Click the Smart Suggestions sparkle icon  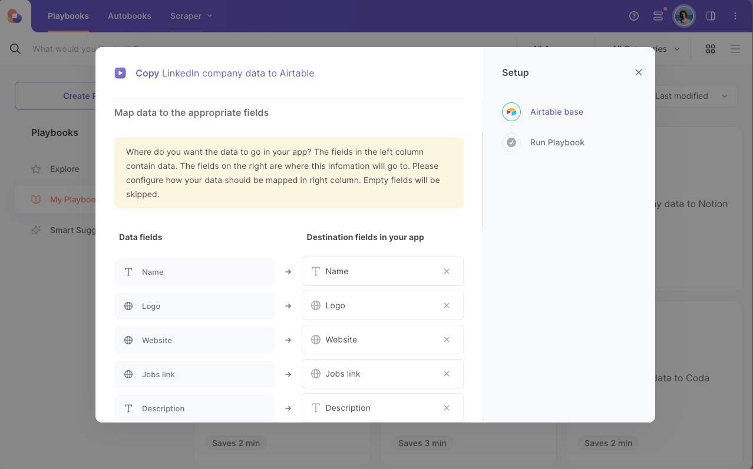click(x=36, y=230)
